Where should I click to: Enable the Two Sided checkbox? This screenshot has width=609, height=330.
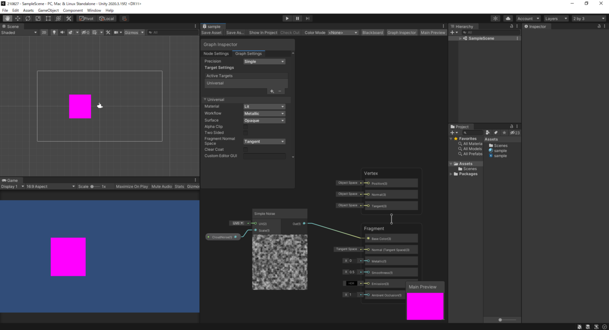(246, 133)
